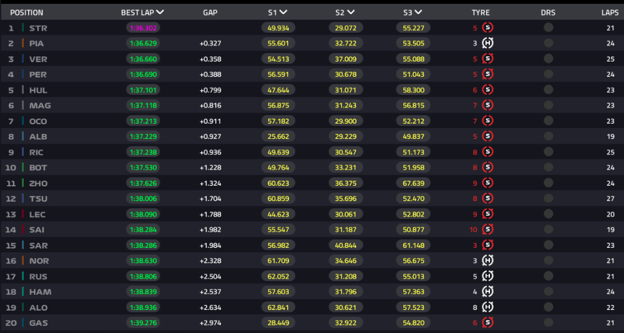
Task: Click Stroll's soft tyre icon
Action: [x=487, y=28]
